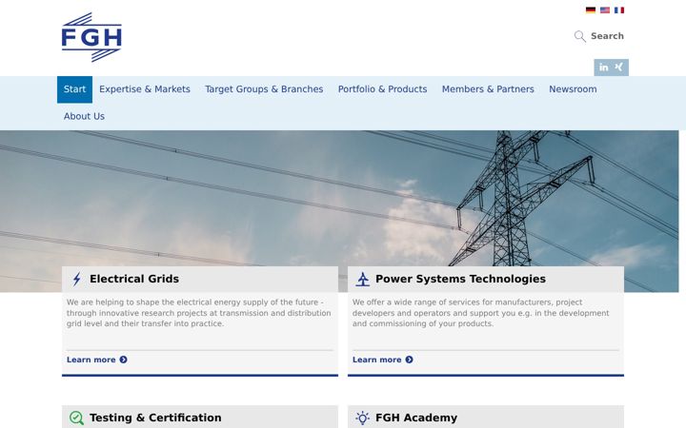Select the Start menu item
The width and height of the screenshot is (686, 428).
(75, 89)
